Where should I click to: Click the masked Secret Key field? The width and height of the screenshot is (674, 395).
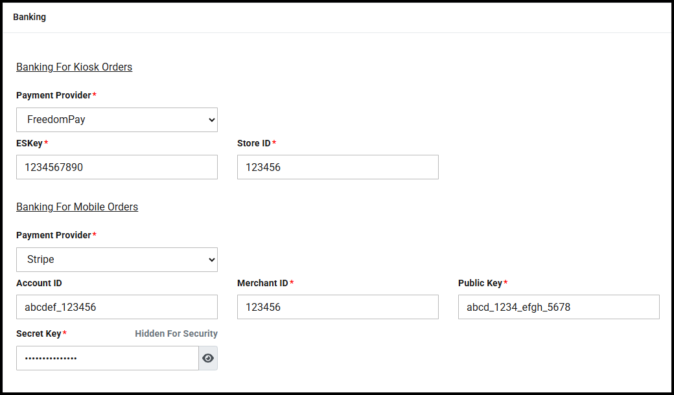(107, 358)
